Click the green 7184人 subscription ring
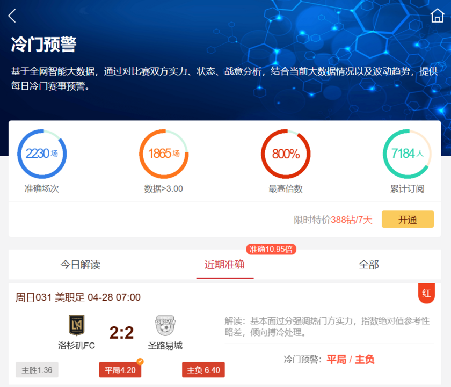The height and width of the screenshot is (387, 451). [x=408, y=154]
